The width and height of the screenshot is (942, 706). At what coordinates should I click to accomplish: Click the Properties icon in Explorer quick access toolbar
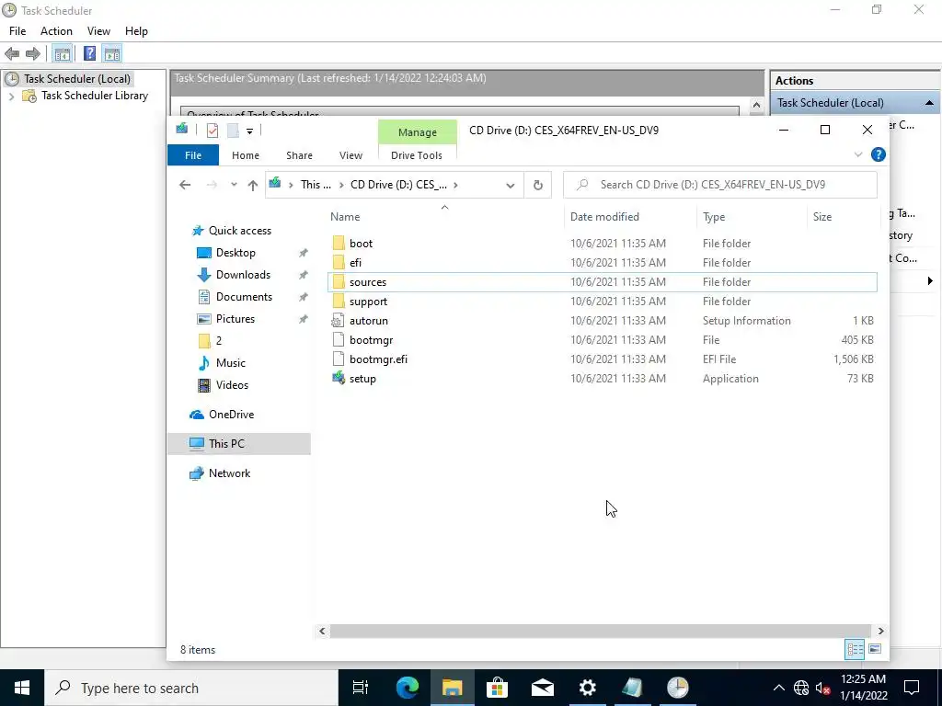[213, 131]
